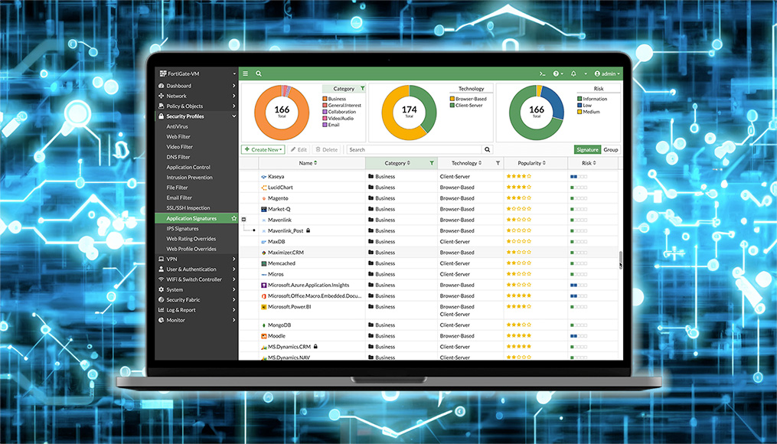Image resolution: width=777 pixels, height=444 pixels.
Task: Select the MaxDB row name
Action: pos(276,241)
